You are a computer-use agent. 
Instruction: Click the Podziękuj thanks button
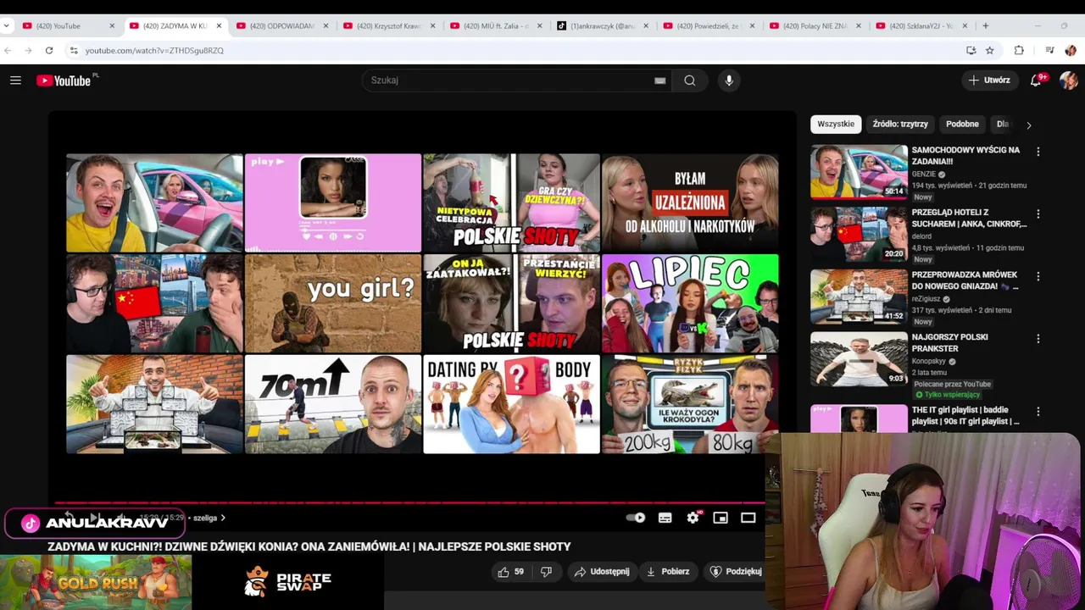(x=735, y=572)
